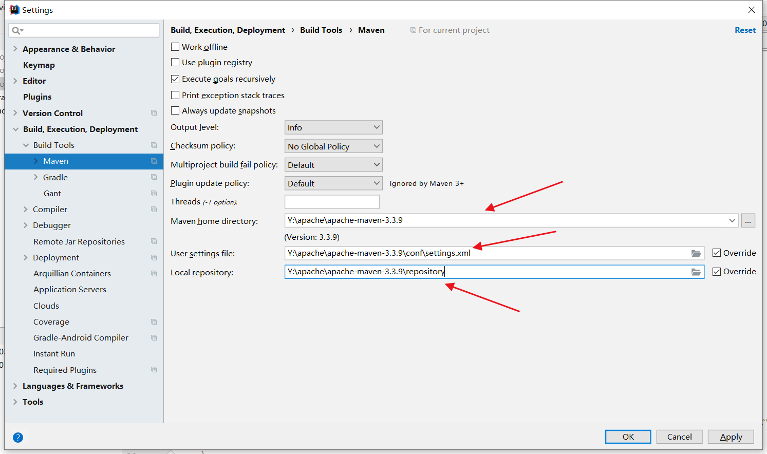The image size is (767, 454).
Task: Collapse the Build, Execution, Deployment section
Action: click(x=15, y=129)
